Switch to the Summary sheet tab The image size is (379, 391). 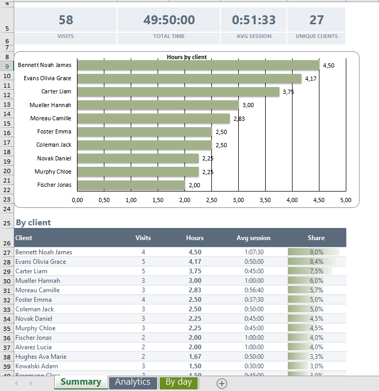point(81,382)
